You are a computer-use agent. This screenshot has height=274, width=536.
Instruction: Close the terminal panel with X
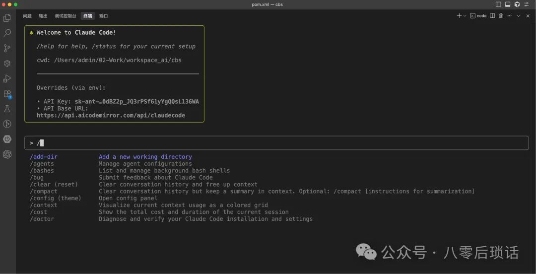(528, 16)
